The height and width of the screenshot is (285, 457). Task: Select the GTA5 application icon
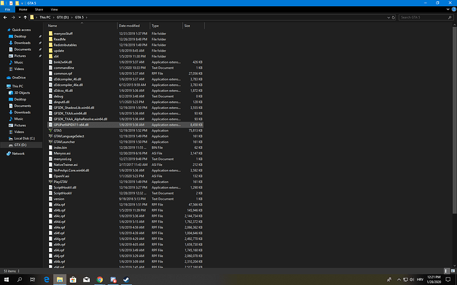51,130
